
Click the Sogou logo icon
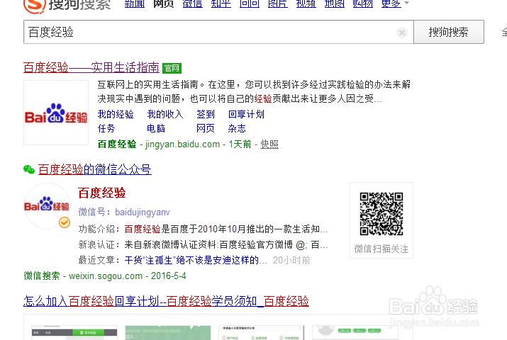pyautogui.click(x=34, y=6)
